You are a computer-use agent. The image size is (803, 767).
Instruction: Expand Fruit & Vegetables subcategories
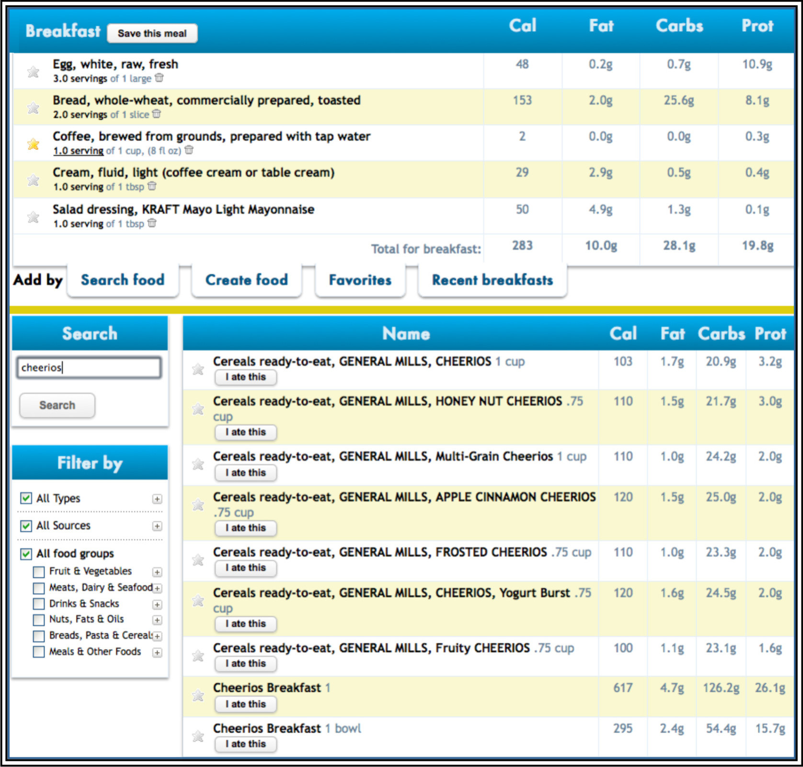click(157, 572)
